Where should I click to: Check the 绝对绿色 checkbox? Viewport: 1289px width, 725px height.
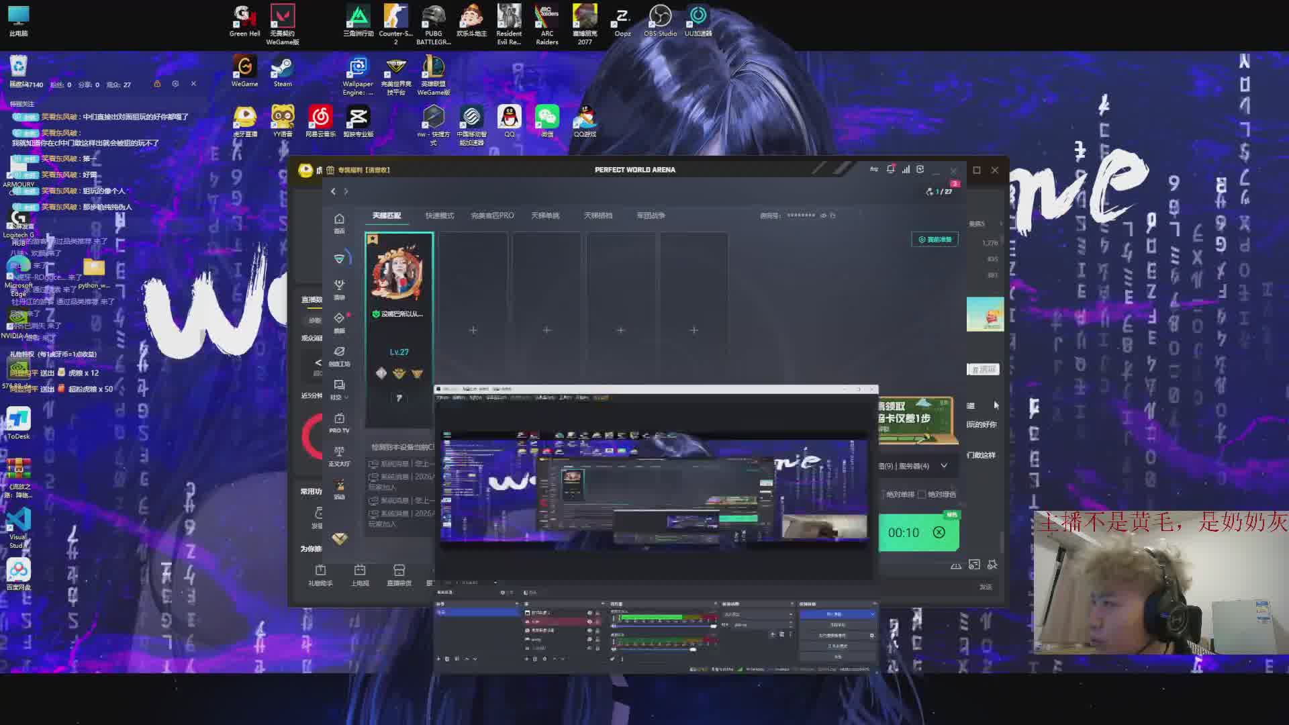922,494
